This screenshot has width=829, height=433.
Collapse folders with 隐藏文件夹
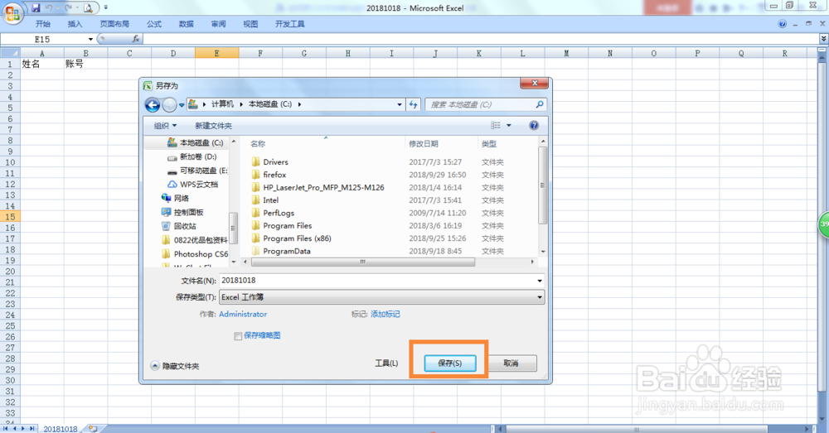click(175, 366)
